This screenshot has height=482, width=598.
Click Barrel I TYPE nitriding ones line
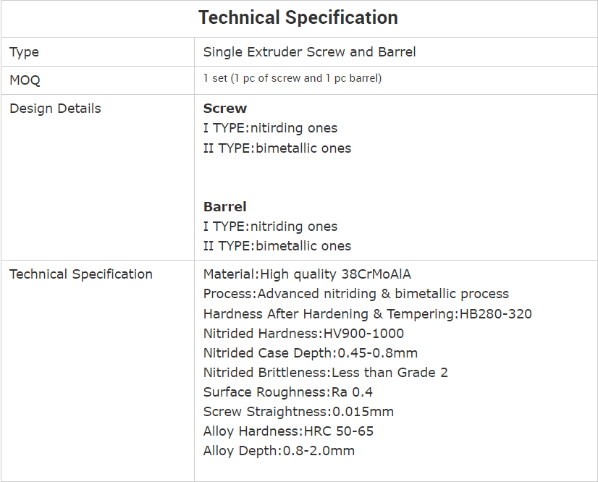coord(270,227)
